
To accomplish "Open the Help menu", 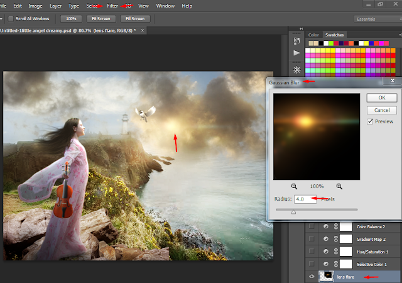I will (187, 6).
